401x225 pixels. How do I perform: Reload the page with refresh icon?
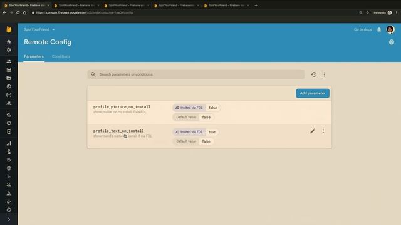[x=18, y=12]
